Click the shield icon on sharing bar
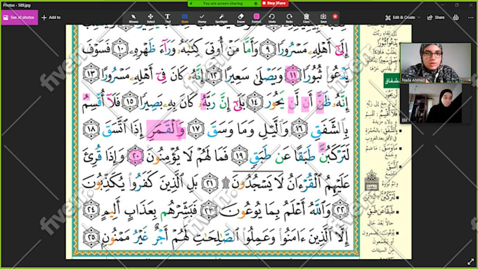Screen dimensions: 478x269 pos(256,4)
